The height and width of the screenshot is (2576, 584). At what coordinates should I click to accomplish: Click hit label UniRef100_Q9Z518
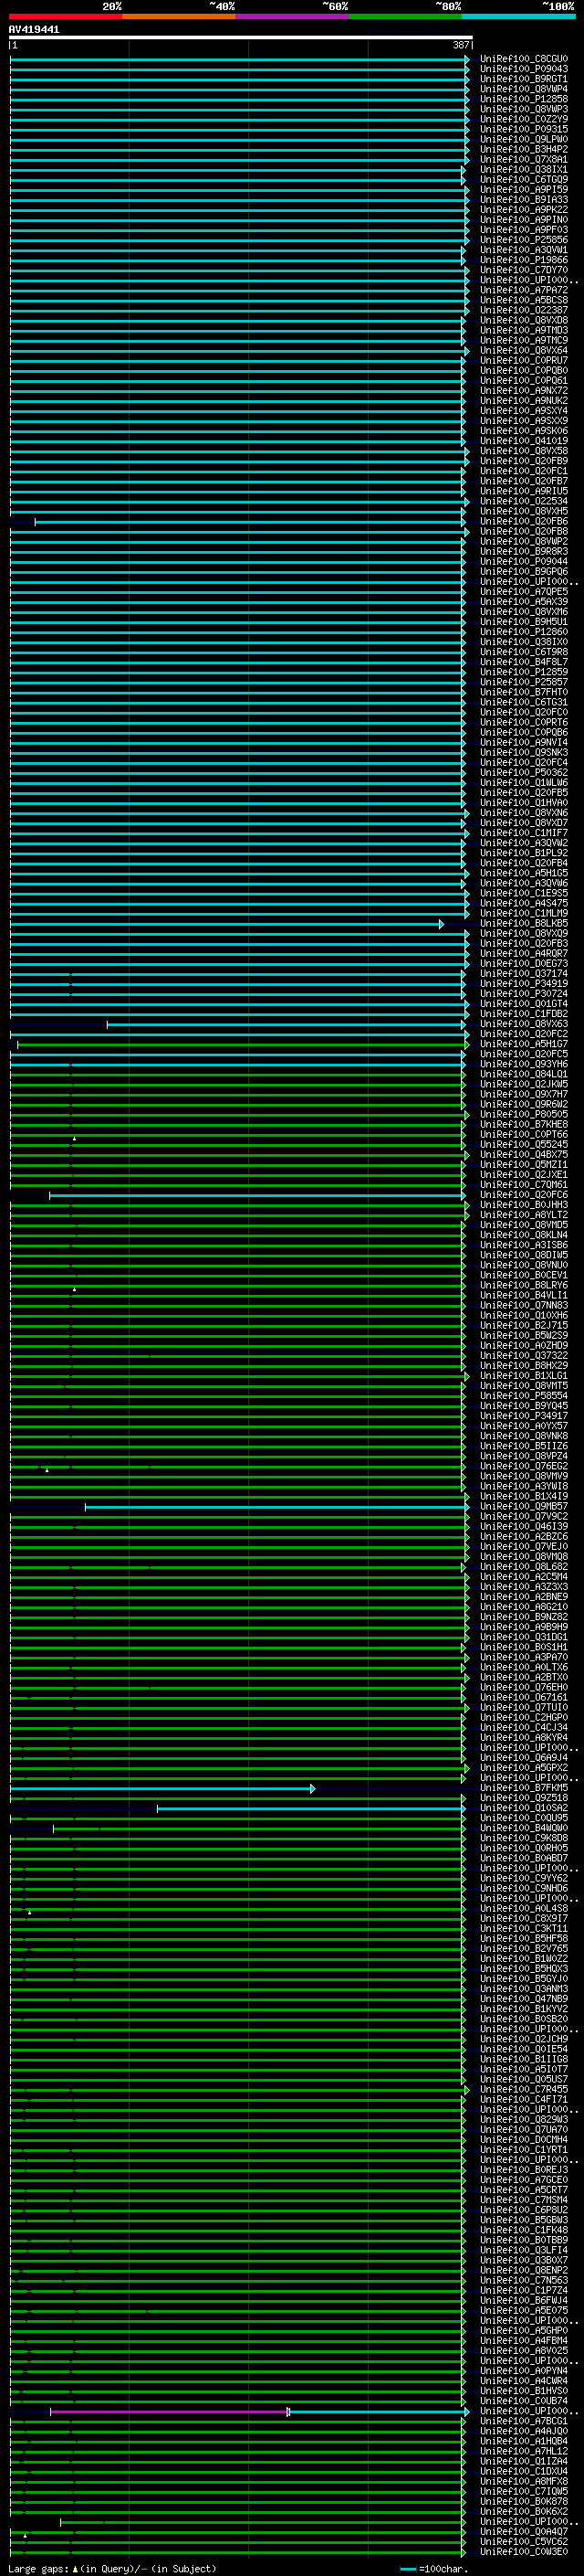(x=523, y=1797)
